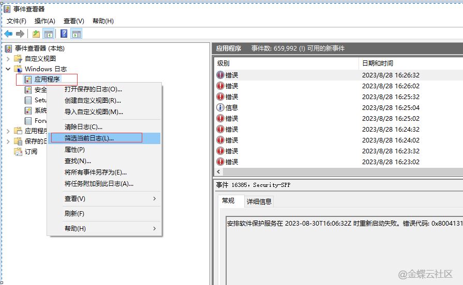Click the 日期和时间 column header
Screen dimensions: 463x285
click(x=378, y=63)
